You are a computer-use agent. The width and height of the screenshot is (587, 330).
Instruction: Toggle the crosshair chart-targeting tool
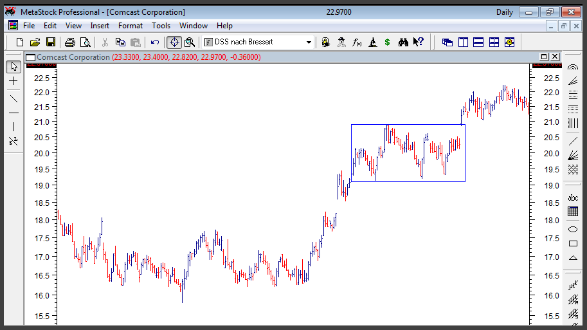point(174,42)
